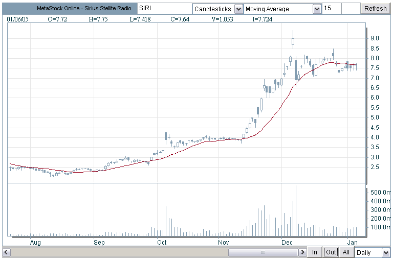Click the horizontal scrollbar thumb
393x261 pixels.
[x=263, y=252]
